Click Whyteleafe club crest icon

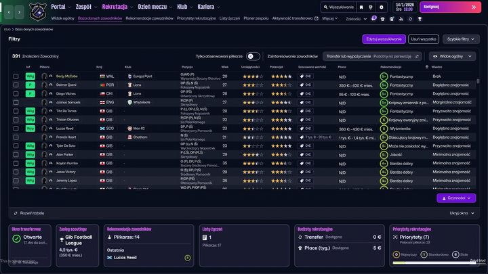pos(129,102)
